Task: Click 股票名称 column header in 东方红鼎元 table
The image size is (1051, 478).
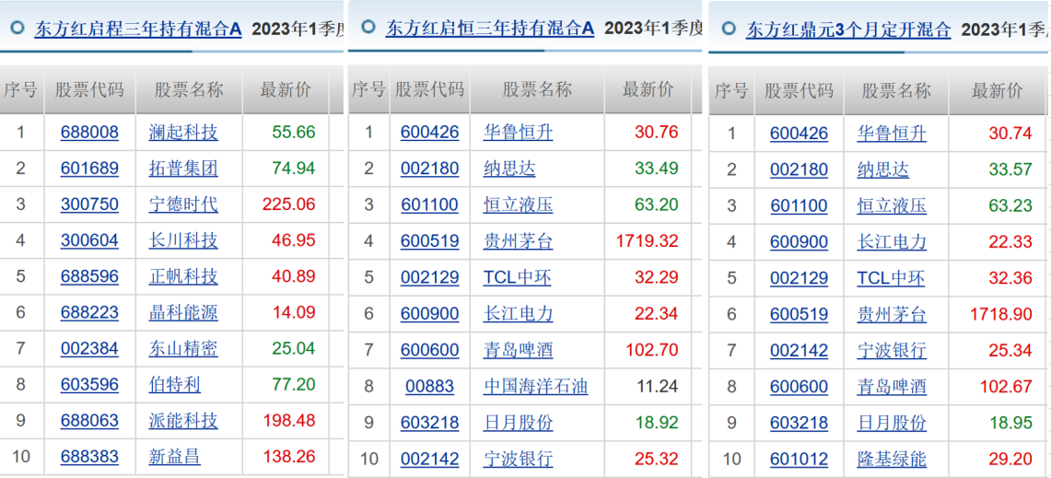Action: pyautogui.click(x=896, y=90)
